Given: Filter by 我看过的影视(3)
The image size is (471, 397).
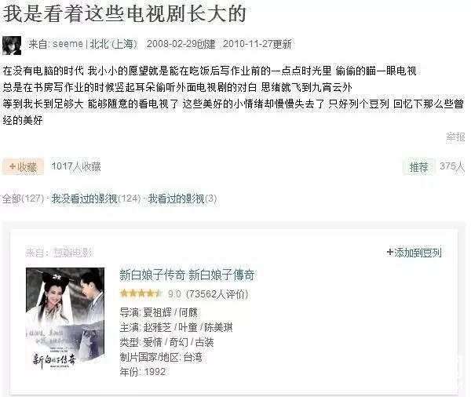Looking at the screenshot, I should (x=182, y=198).
